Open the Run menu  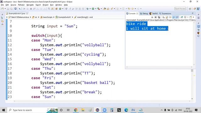point(52,5)
